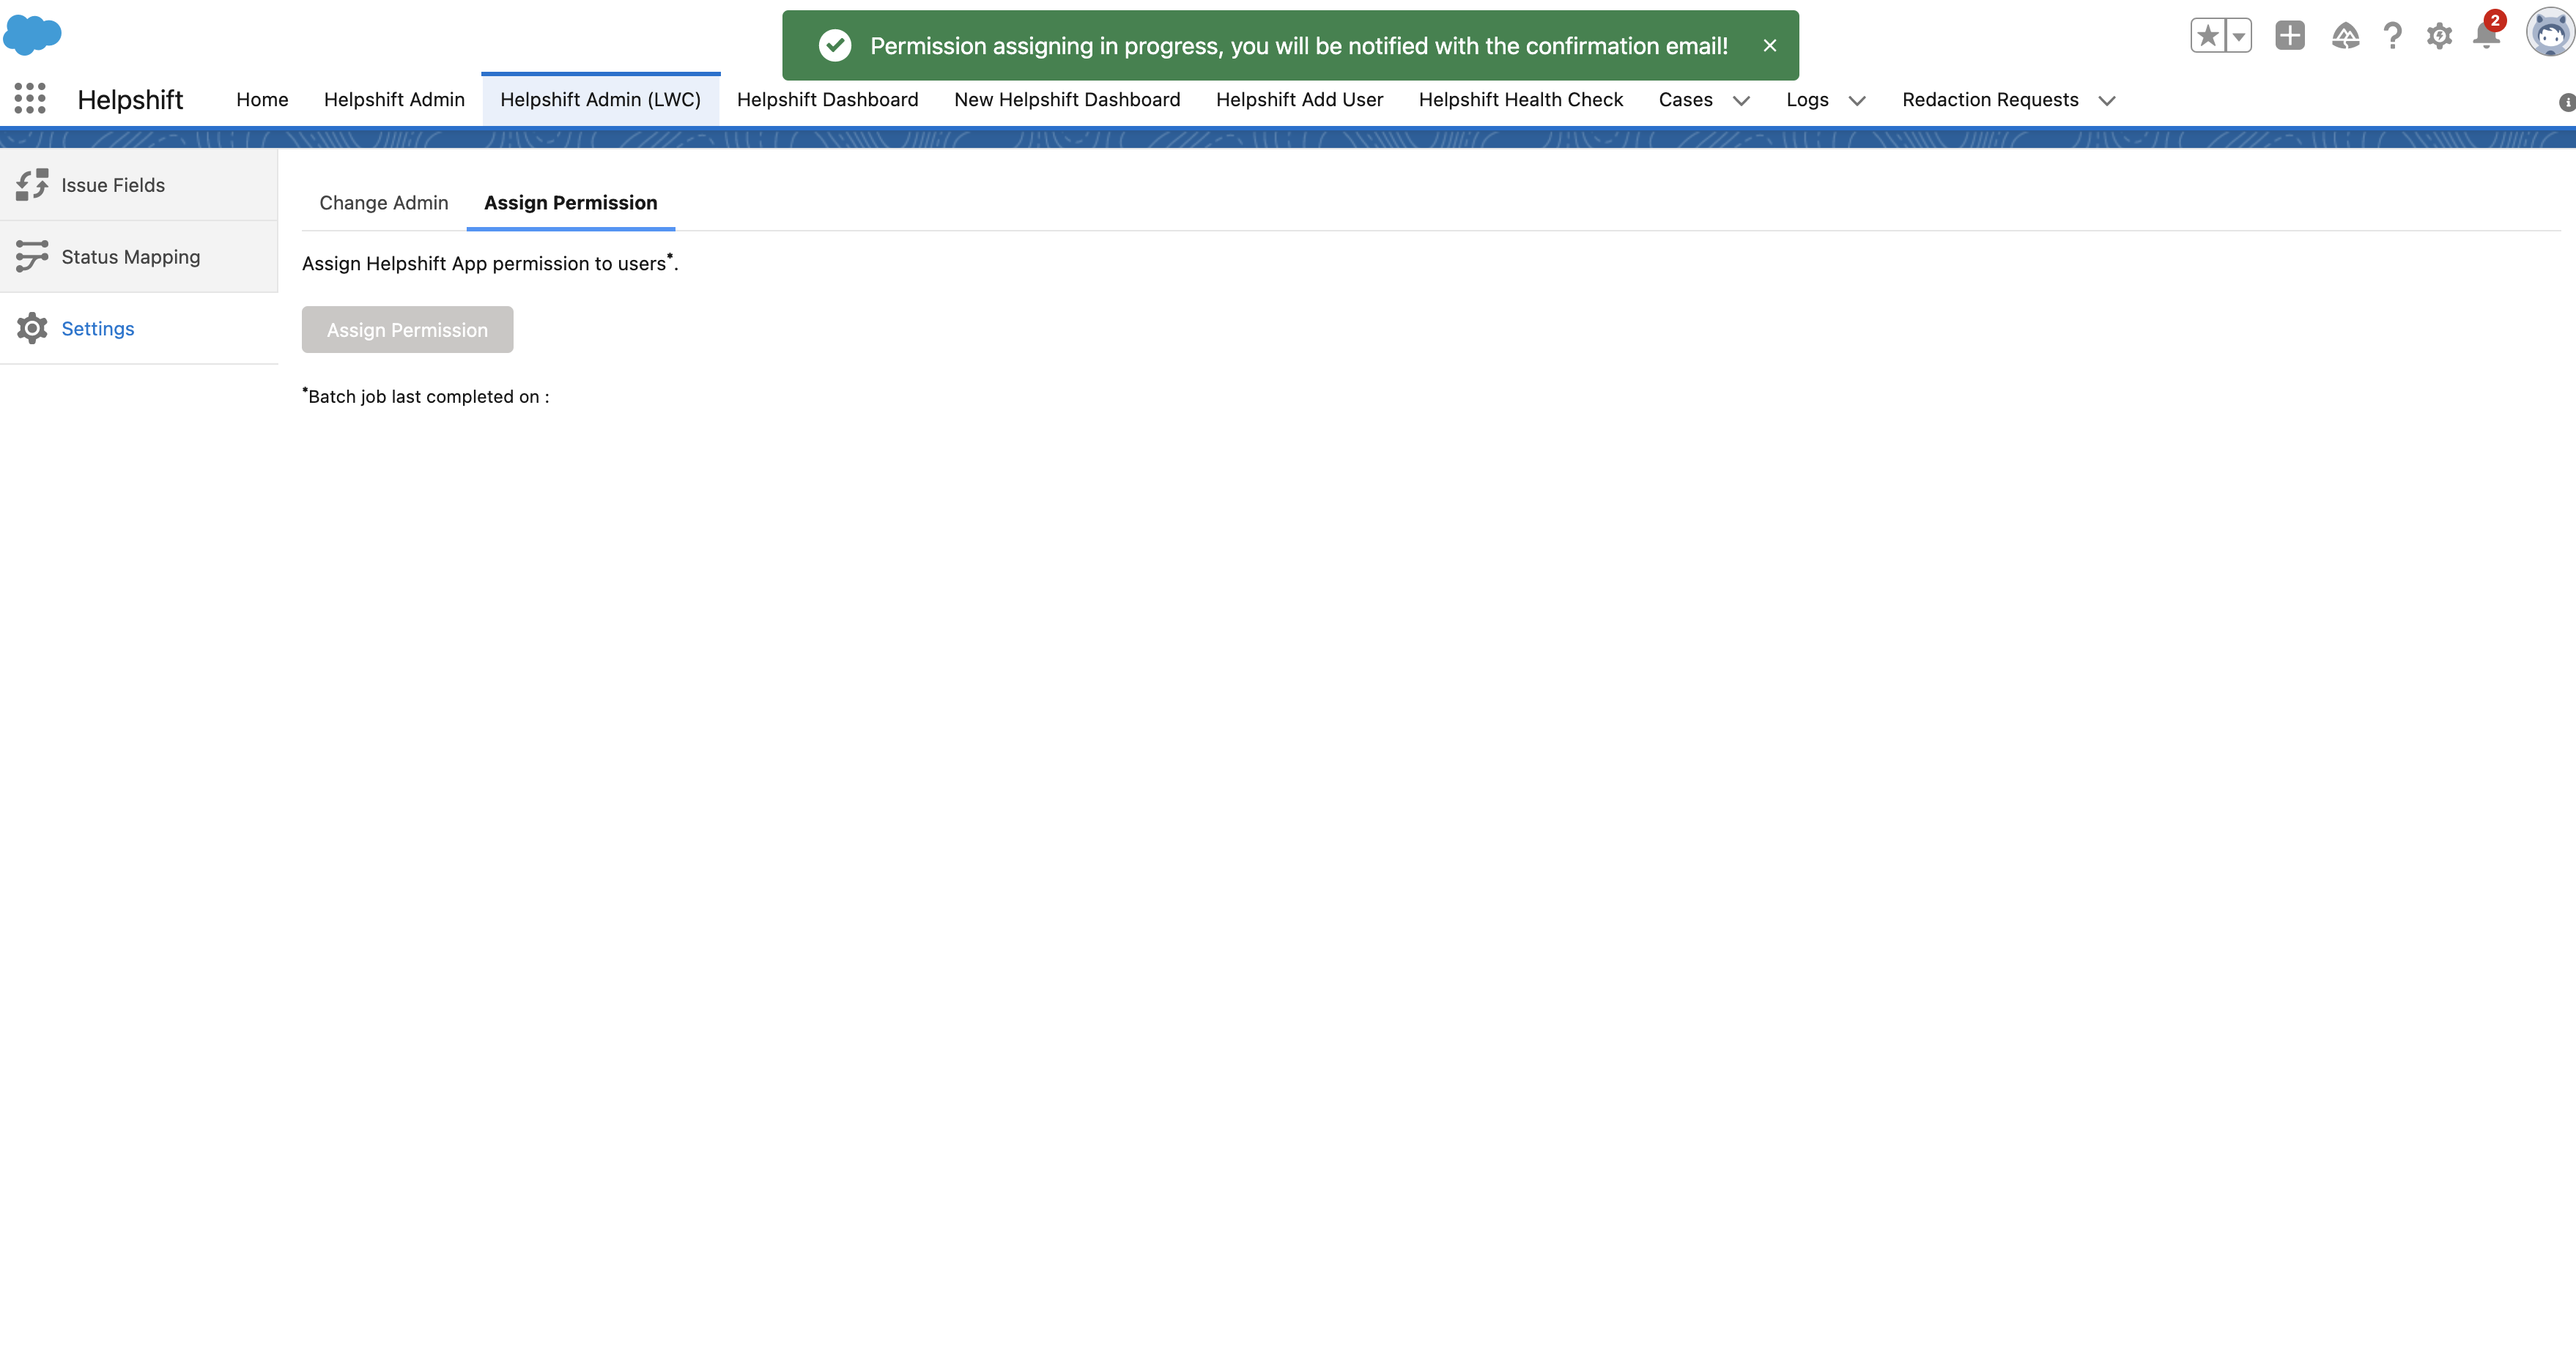Open the Setup gear icon

click(2439, 36)
